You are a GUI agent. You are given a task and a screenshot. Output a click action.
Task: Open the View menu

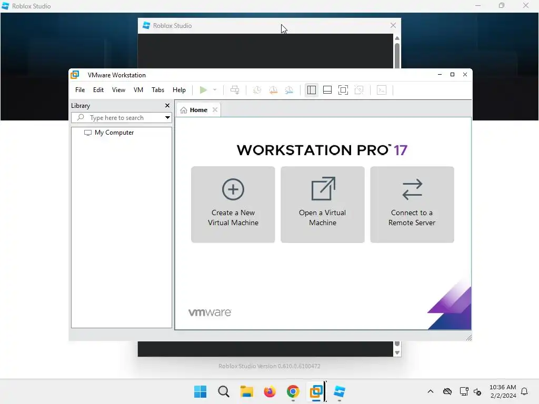tap(118, 90)
